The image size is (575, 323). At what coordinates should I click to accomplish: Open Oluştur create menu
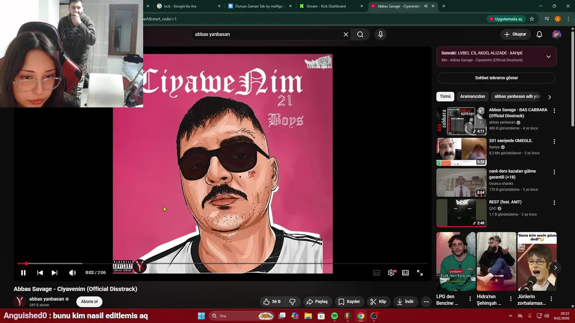click(515, 35)
